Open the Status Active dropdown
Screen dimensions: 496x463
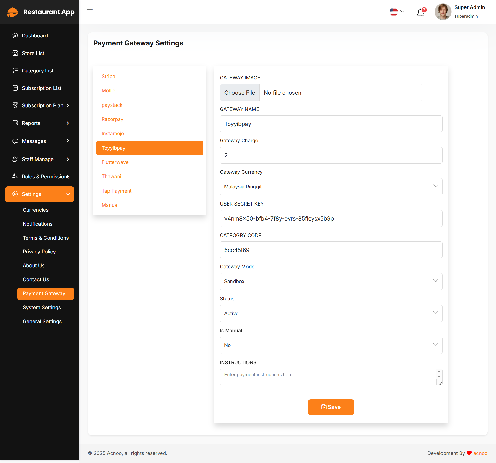click(331, 313)
